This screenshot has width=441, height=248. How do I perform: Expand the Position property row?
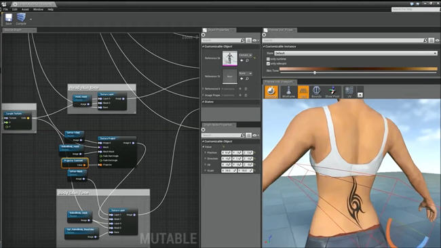[206, 152]
